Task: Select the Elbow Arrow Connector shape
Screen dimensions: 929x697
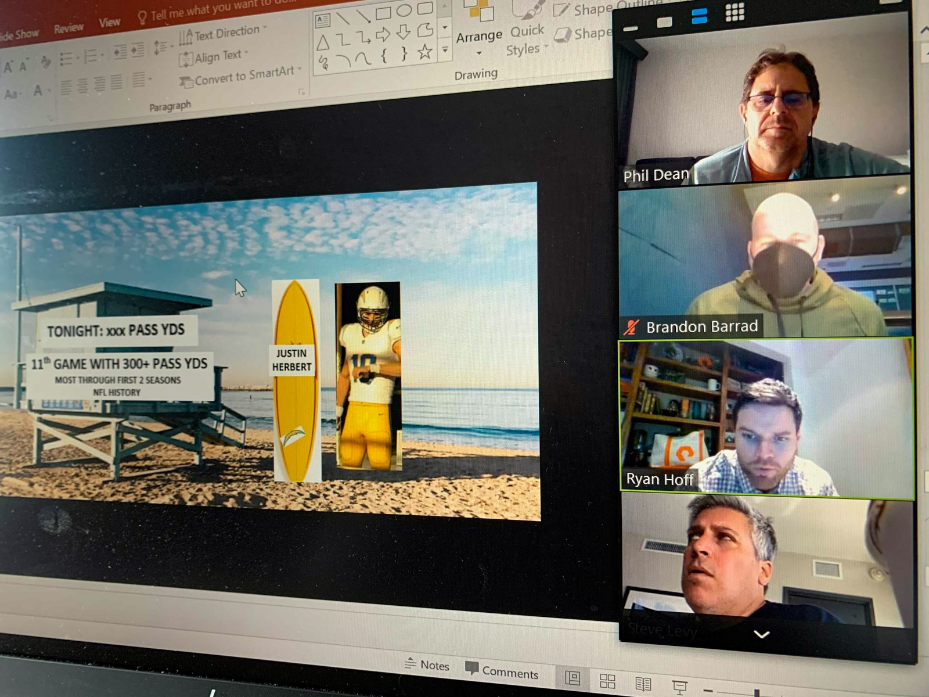Action: pos(363,37)
